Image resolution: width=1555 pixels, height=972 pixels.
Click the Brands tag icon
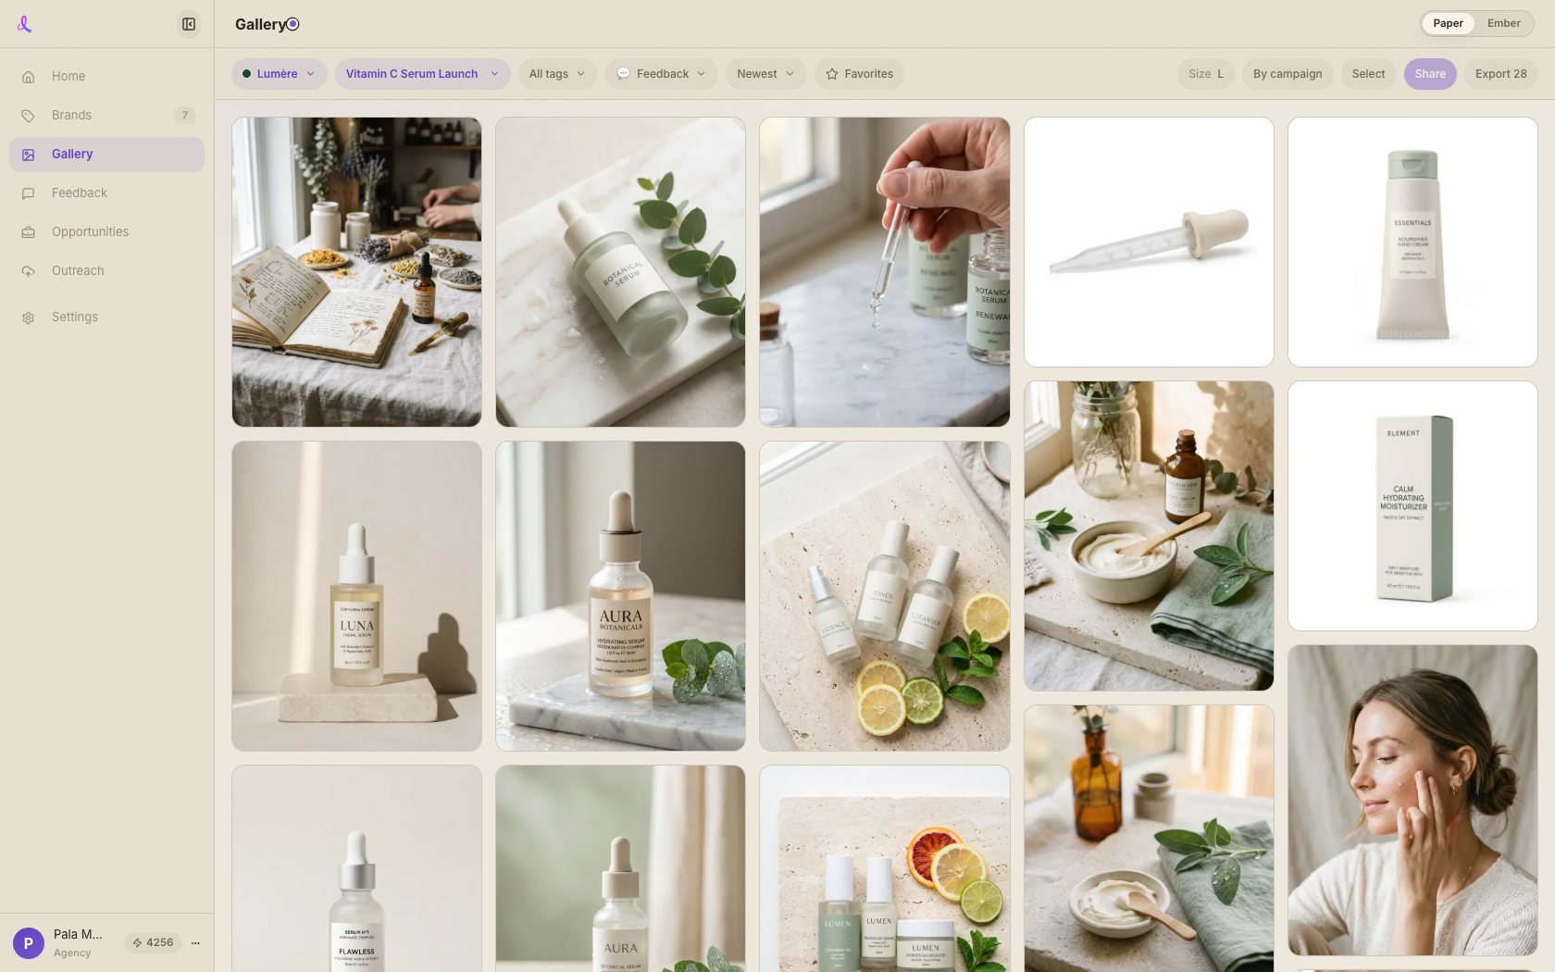(29, 116)
